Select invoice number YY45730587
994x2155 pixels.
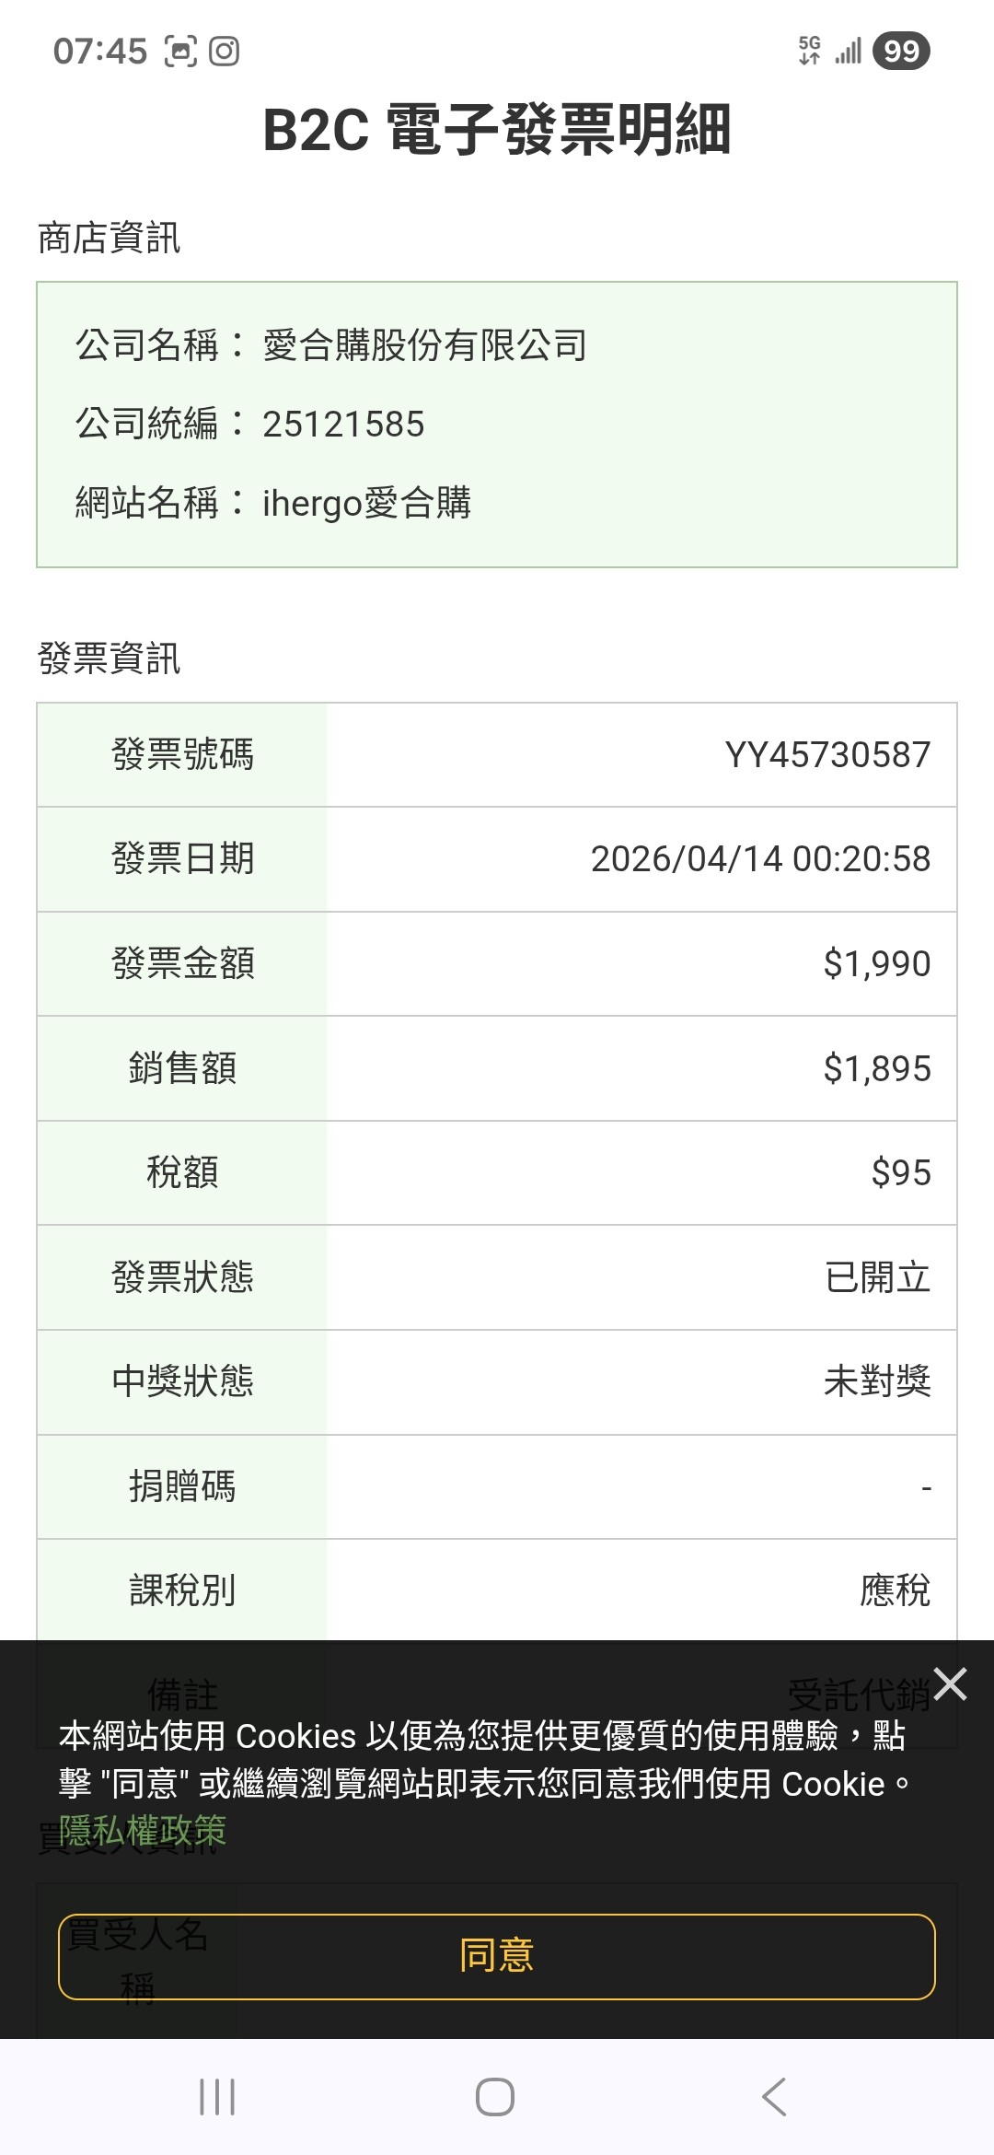point(827,755)
